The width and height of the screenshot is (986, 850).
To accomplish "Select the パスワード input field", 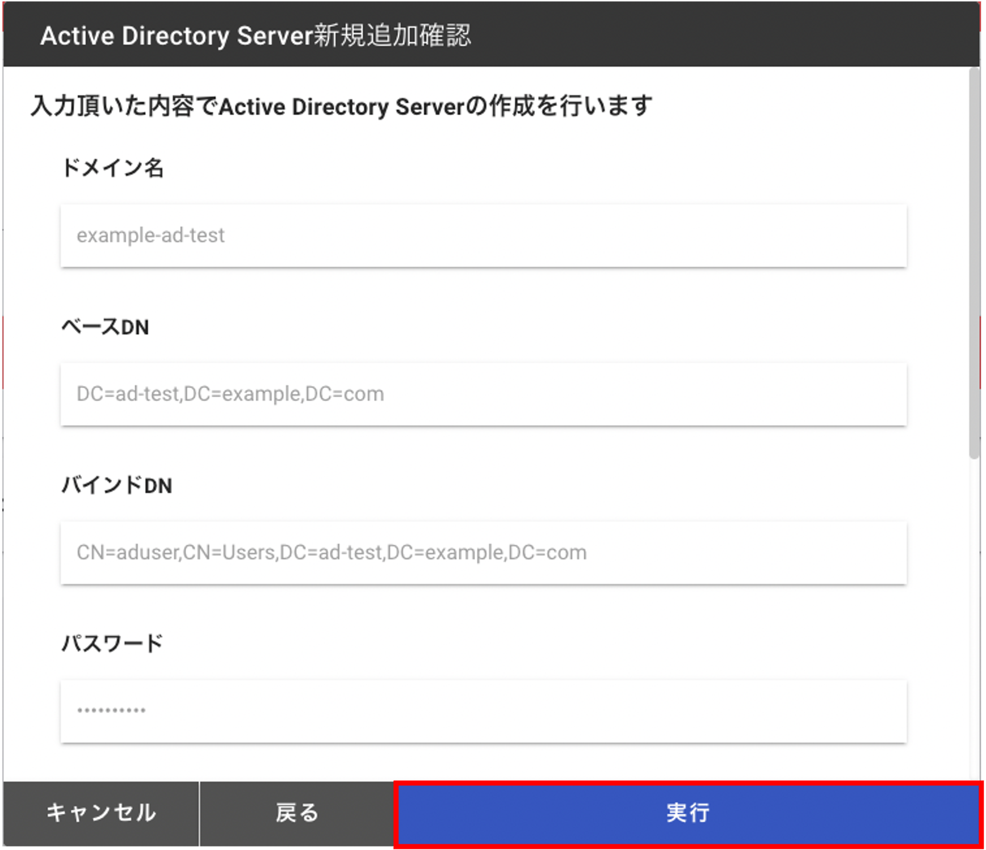I will [x=484, y=711].
